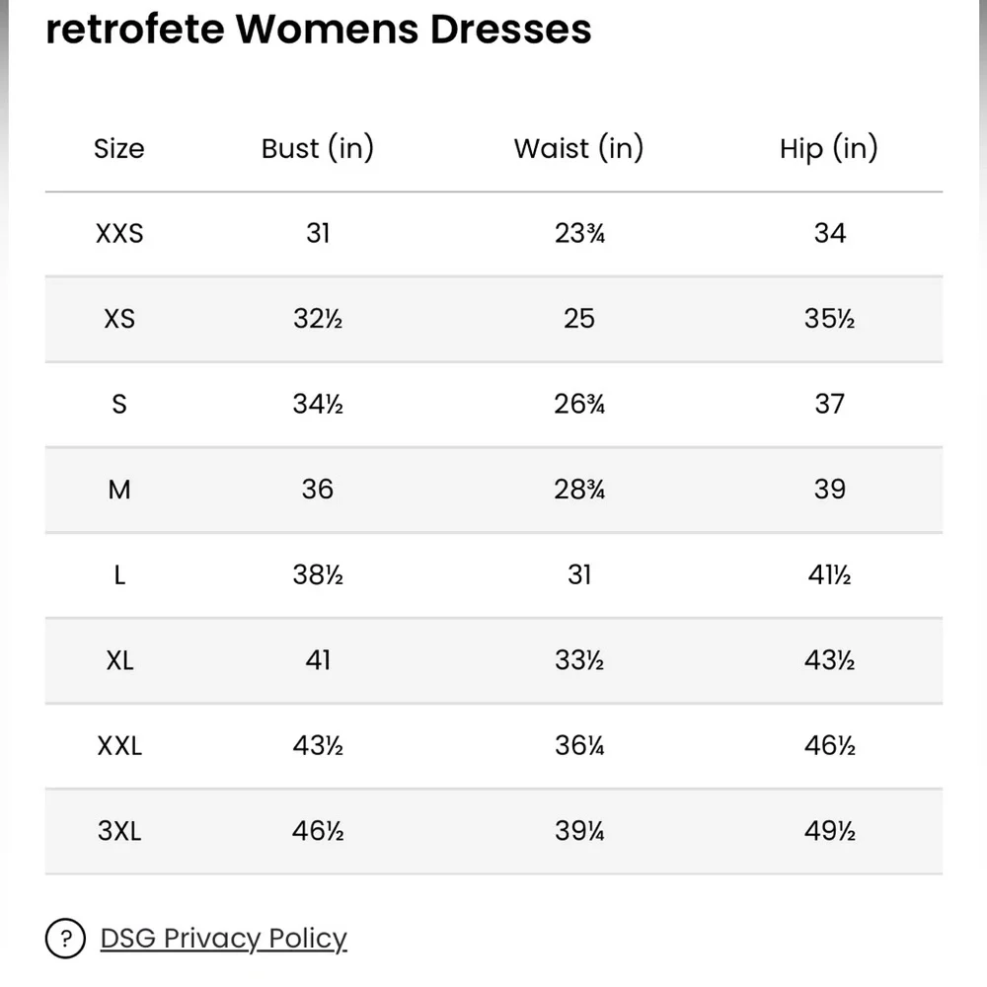
Task: Click the 23¾ waist value for XXS
Action: click(579, 234)
